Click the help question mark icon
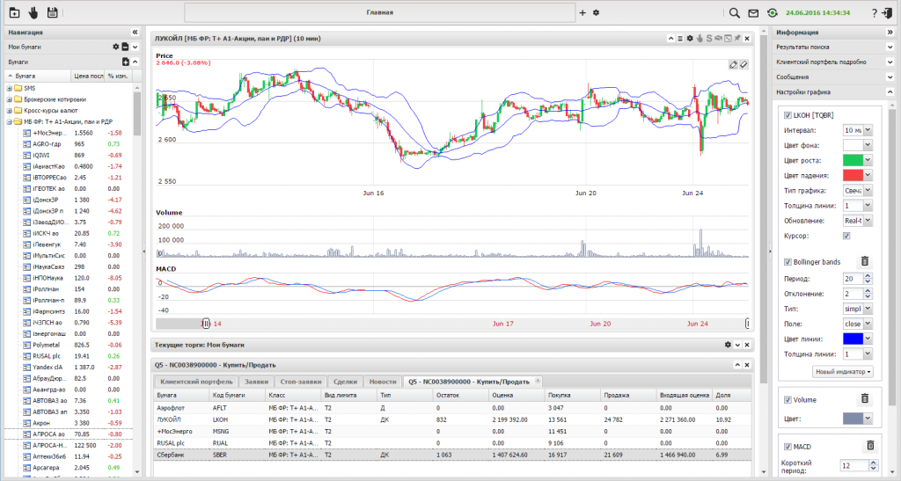901x481 pixels. tap(874, 13)
